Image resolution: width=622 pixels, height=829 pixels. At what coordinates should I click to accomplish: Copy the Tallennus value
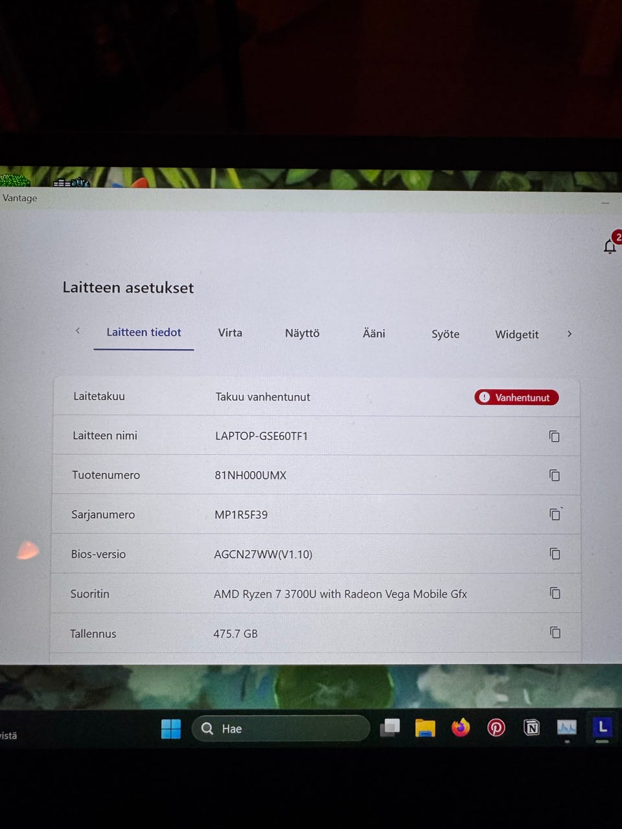click(x=555, y=632)
